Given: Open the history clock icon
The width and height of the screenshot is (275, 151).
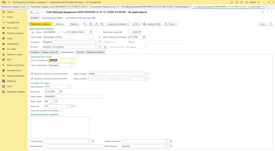Looking at the screenshot, I should [237, 2].
